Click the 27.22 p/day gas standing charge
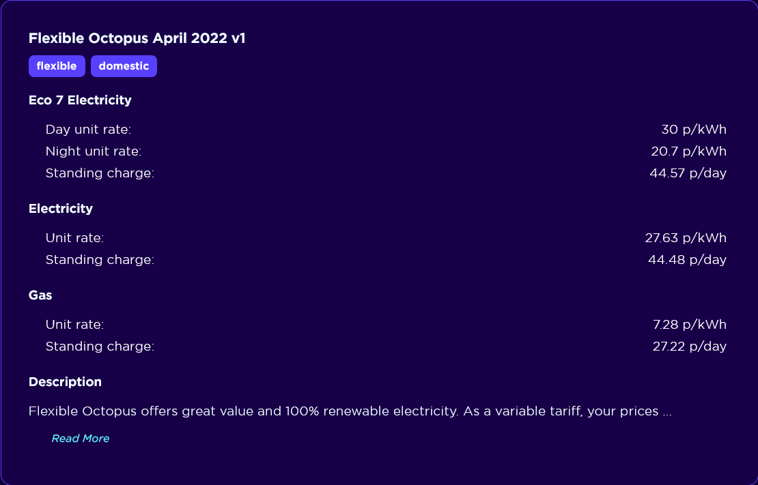This screenshot has width=758, height=485. (689, 346)
